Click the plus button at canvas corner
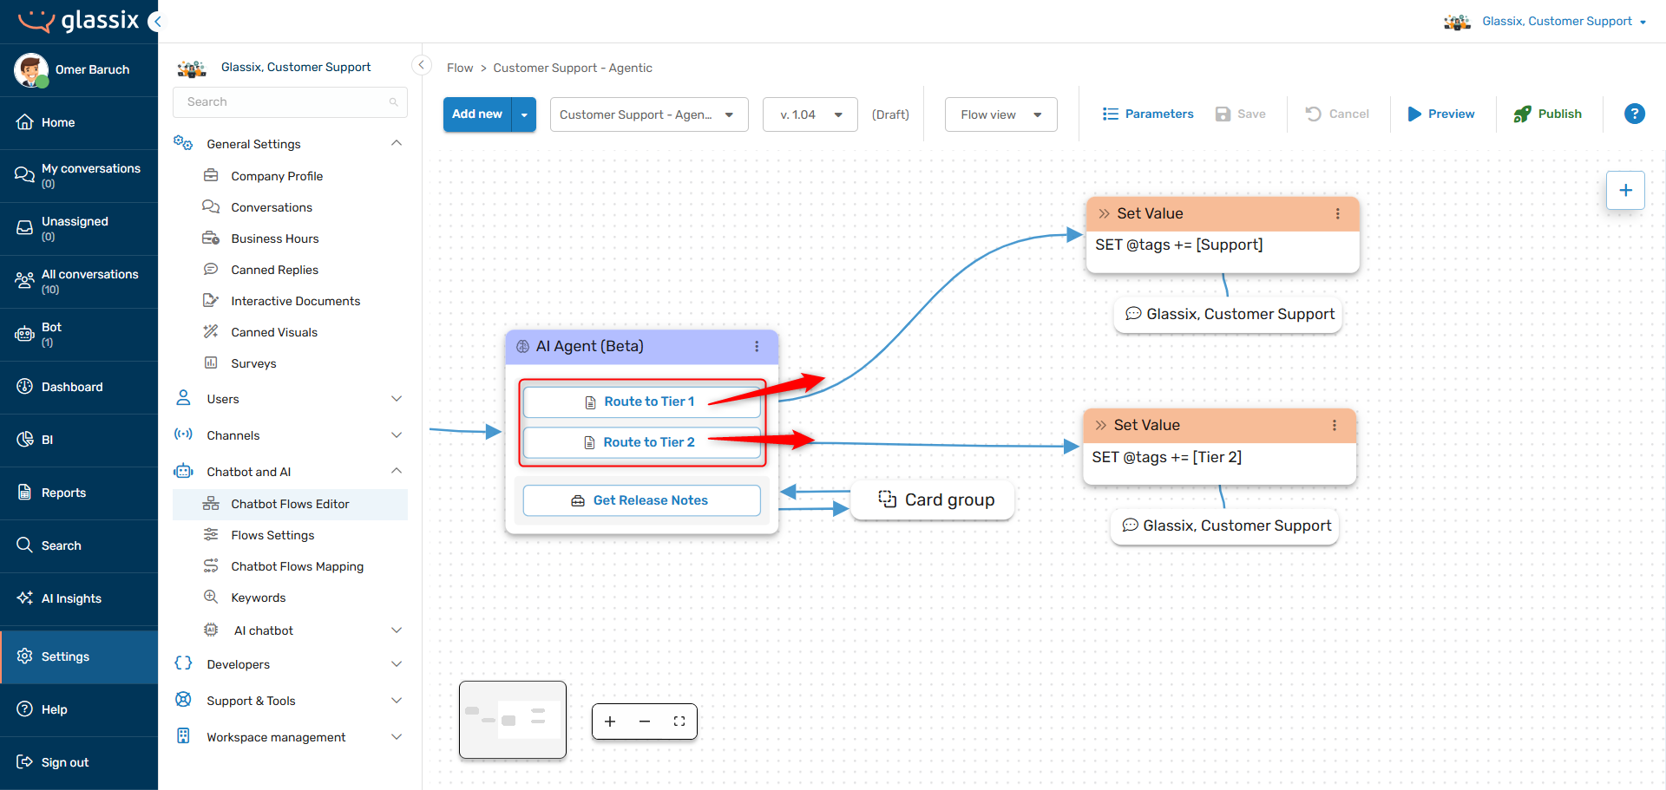The image size is (1666, 790). (1625, 190)
